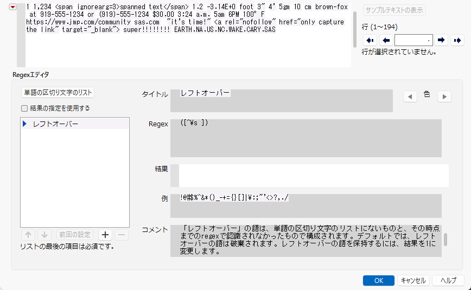Confirm with the OK button
This screenshot has height=290, width=471.
click(x=379, y=280)
